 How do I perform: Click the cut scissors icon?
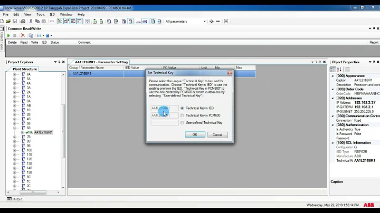[31, 21]
